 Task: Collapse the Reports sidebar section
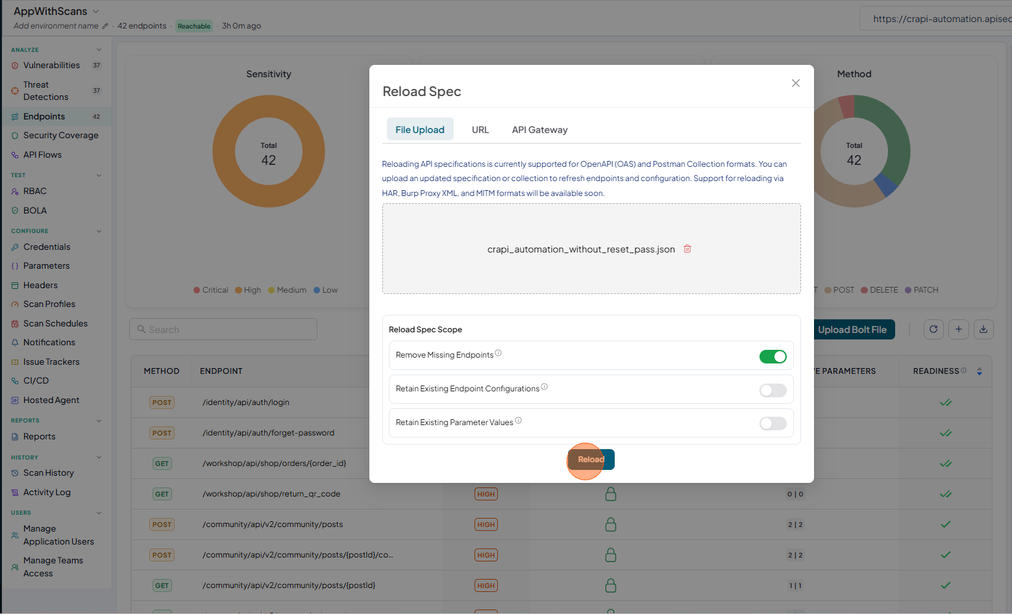click(x=99, y=421)
